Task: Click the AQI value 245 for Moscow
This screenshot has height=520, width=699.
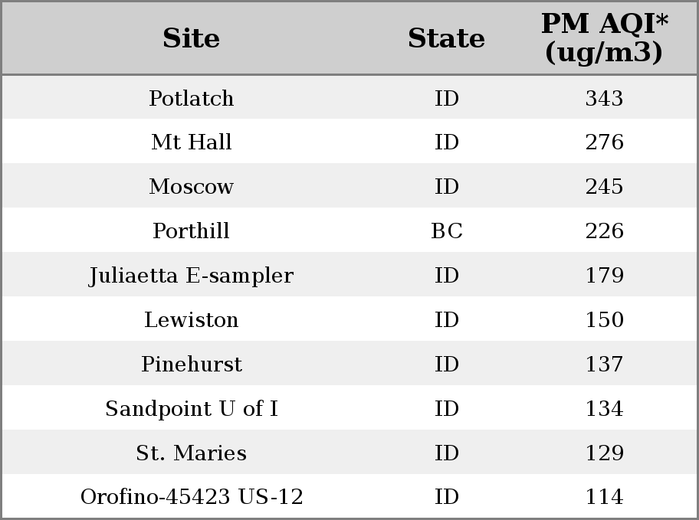Action: (x=605, y=186)
